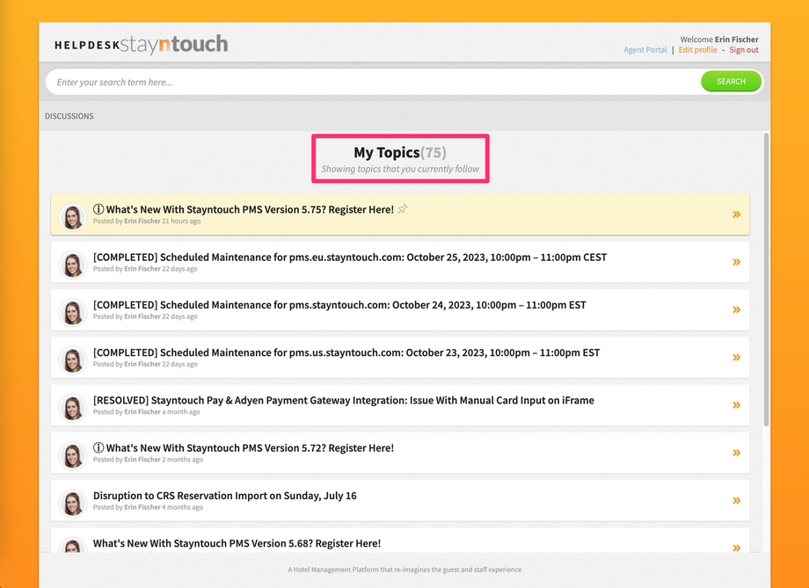The image size is (809, 588).
Task: Click the 'My Topics(75)' heading
Action: point(400,153)
